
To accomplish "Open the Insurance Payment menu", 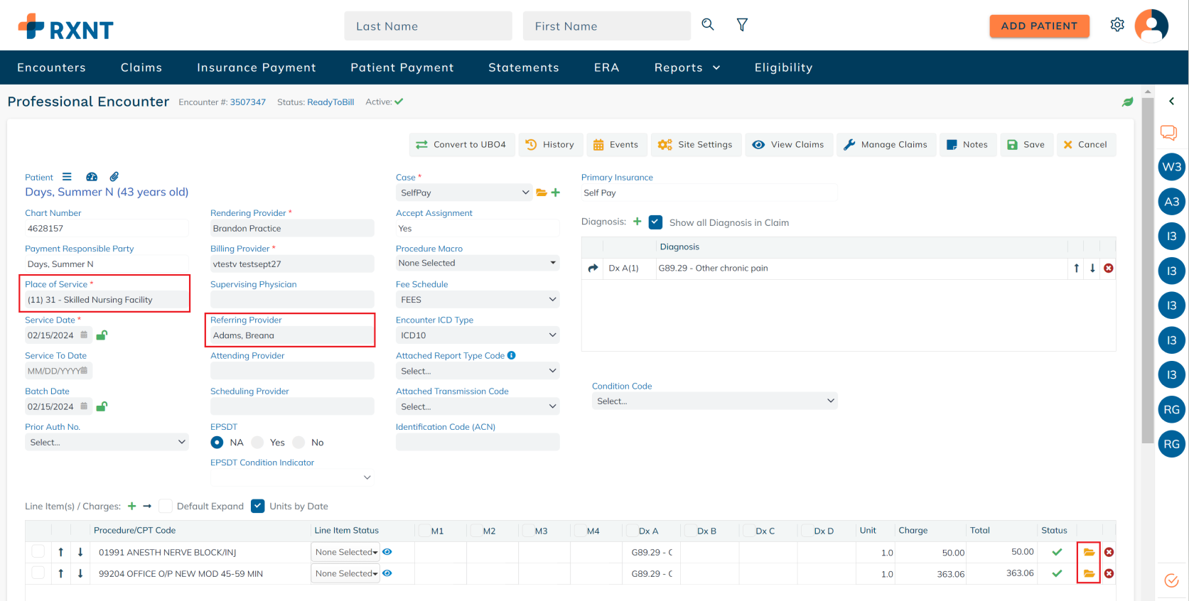I will 257,67.
